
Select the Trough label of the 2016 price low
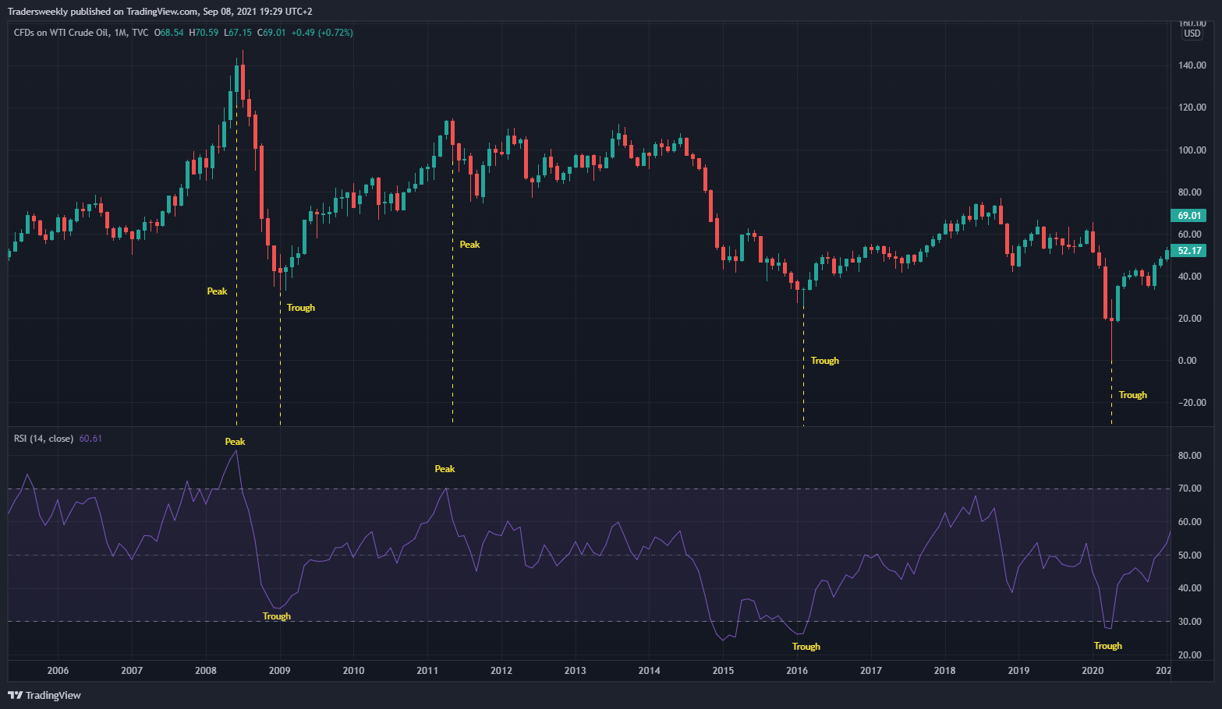coord(825,361)
